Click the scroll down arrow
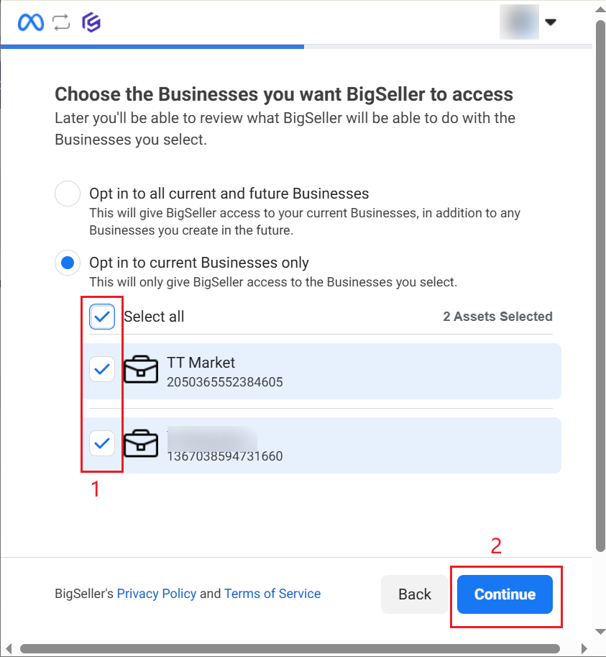This screenshot has width=606, height=657. [x=600, y=632]
